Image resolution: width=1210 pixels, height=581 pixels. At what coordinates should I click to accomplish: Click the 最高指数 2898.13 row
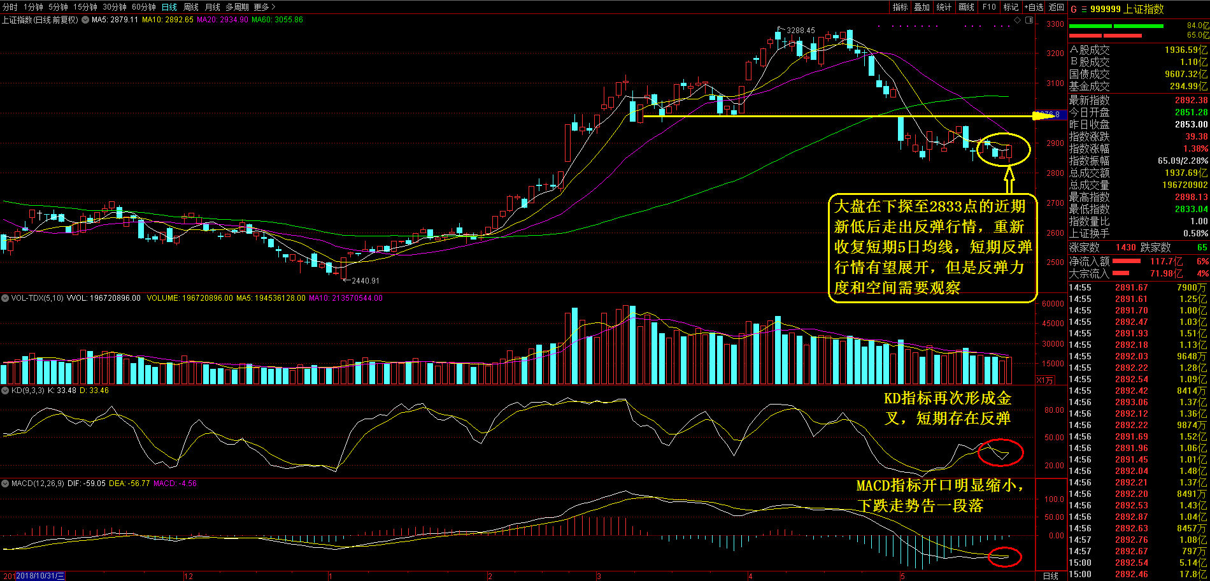point(1139,197)
